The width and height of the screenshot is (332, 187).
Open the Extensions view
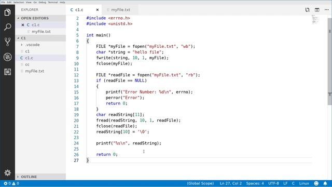click(x=7, y=72)
